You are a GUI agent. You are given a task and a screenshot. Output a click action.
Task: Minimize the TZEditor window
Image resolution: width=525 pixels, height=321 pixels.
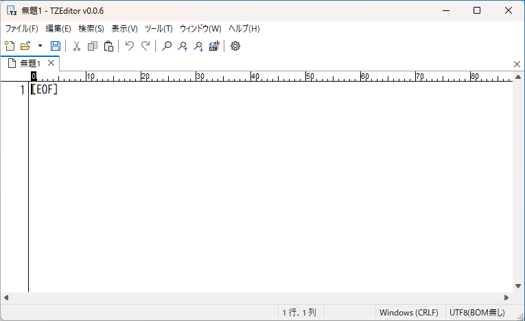[446, 11]
